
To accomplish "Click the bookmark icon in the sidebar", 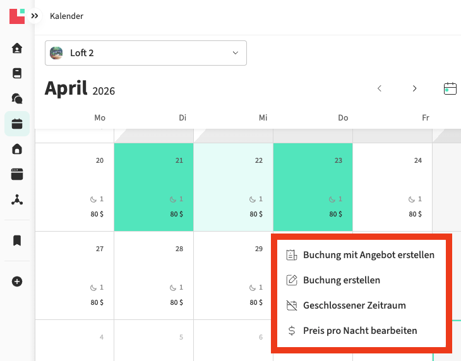I will (17, 240).
